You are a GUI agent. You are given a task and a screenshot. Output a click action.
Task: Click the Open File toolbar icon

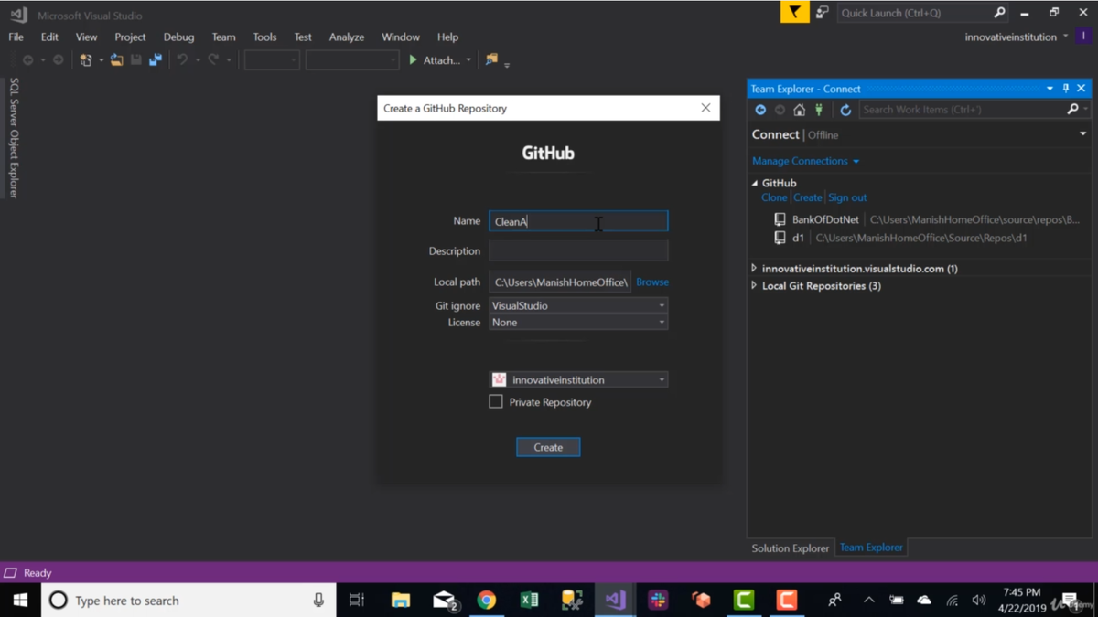pyautogui.click(x=116, y=60)
